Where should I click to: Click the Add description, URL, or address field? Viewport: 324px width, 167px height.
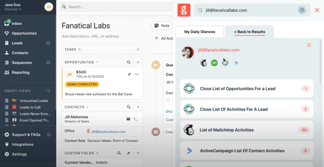point(90,36)
